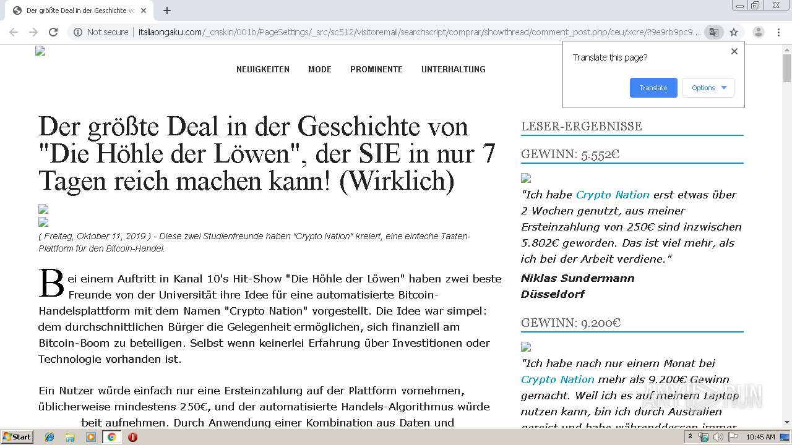Image resolution: width=792 pixels, height=445 pixels.
Task: Open the translate Options dropdown
Action: coord(708,88)
